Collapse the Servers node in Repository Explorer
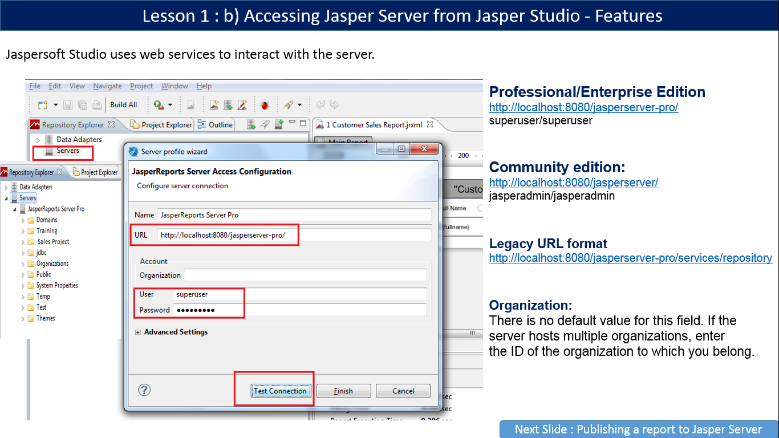This screenshot has width=779, height=438. 7,198
